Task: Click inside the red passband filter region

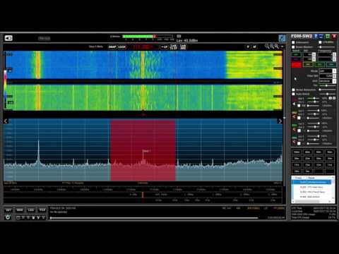Action: [143, 150]
